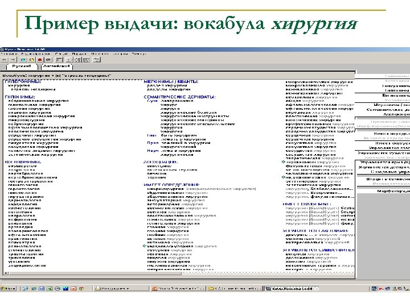Select Гиперонимы in the right panel
This screenshot has width=410, height=307.
tap(396, 86)
